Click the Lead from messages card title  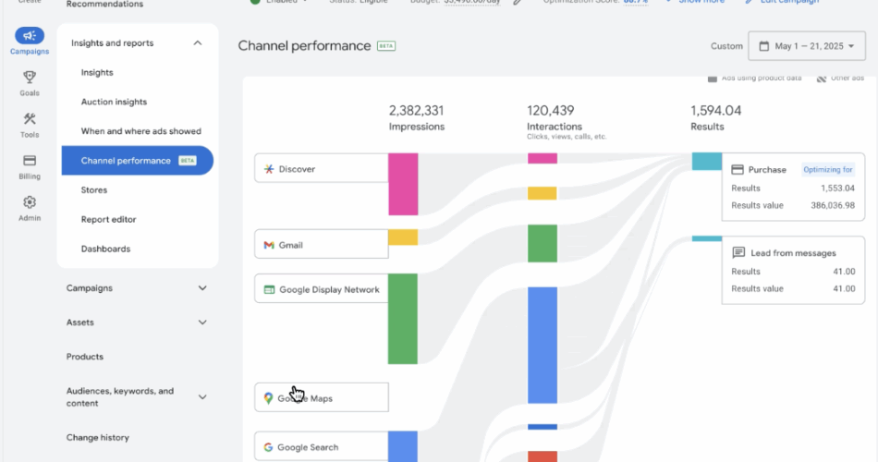point(793,253)
